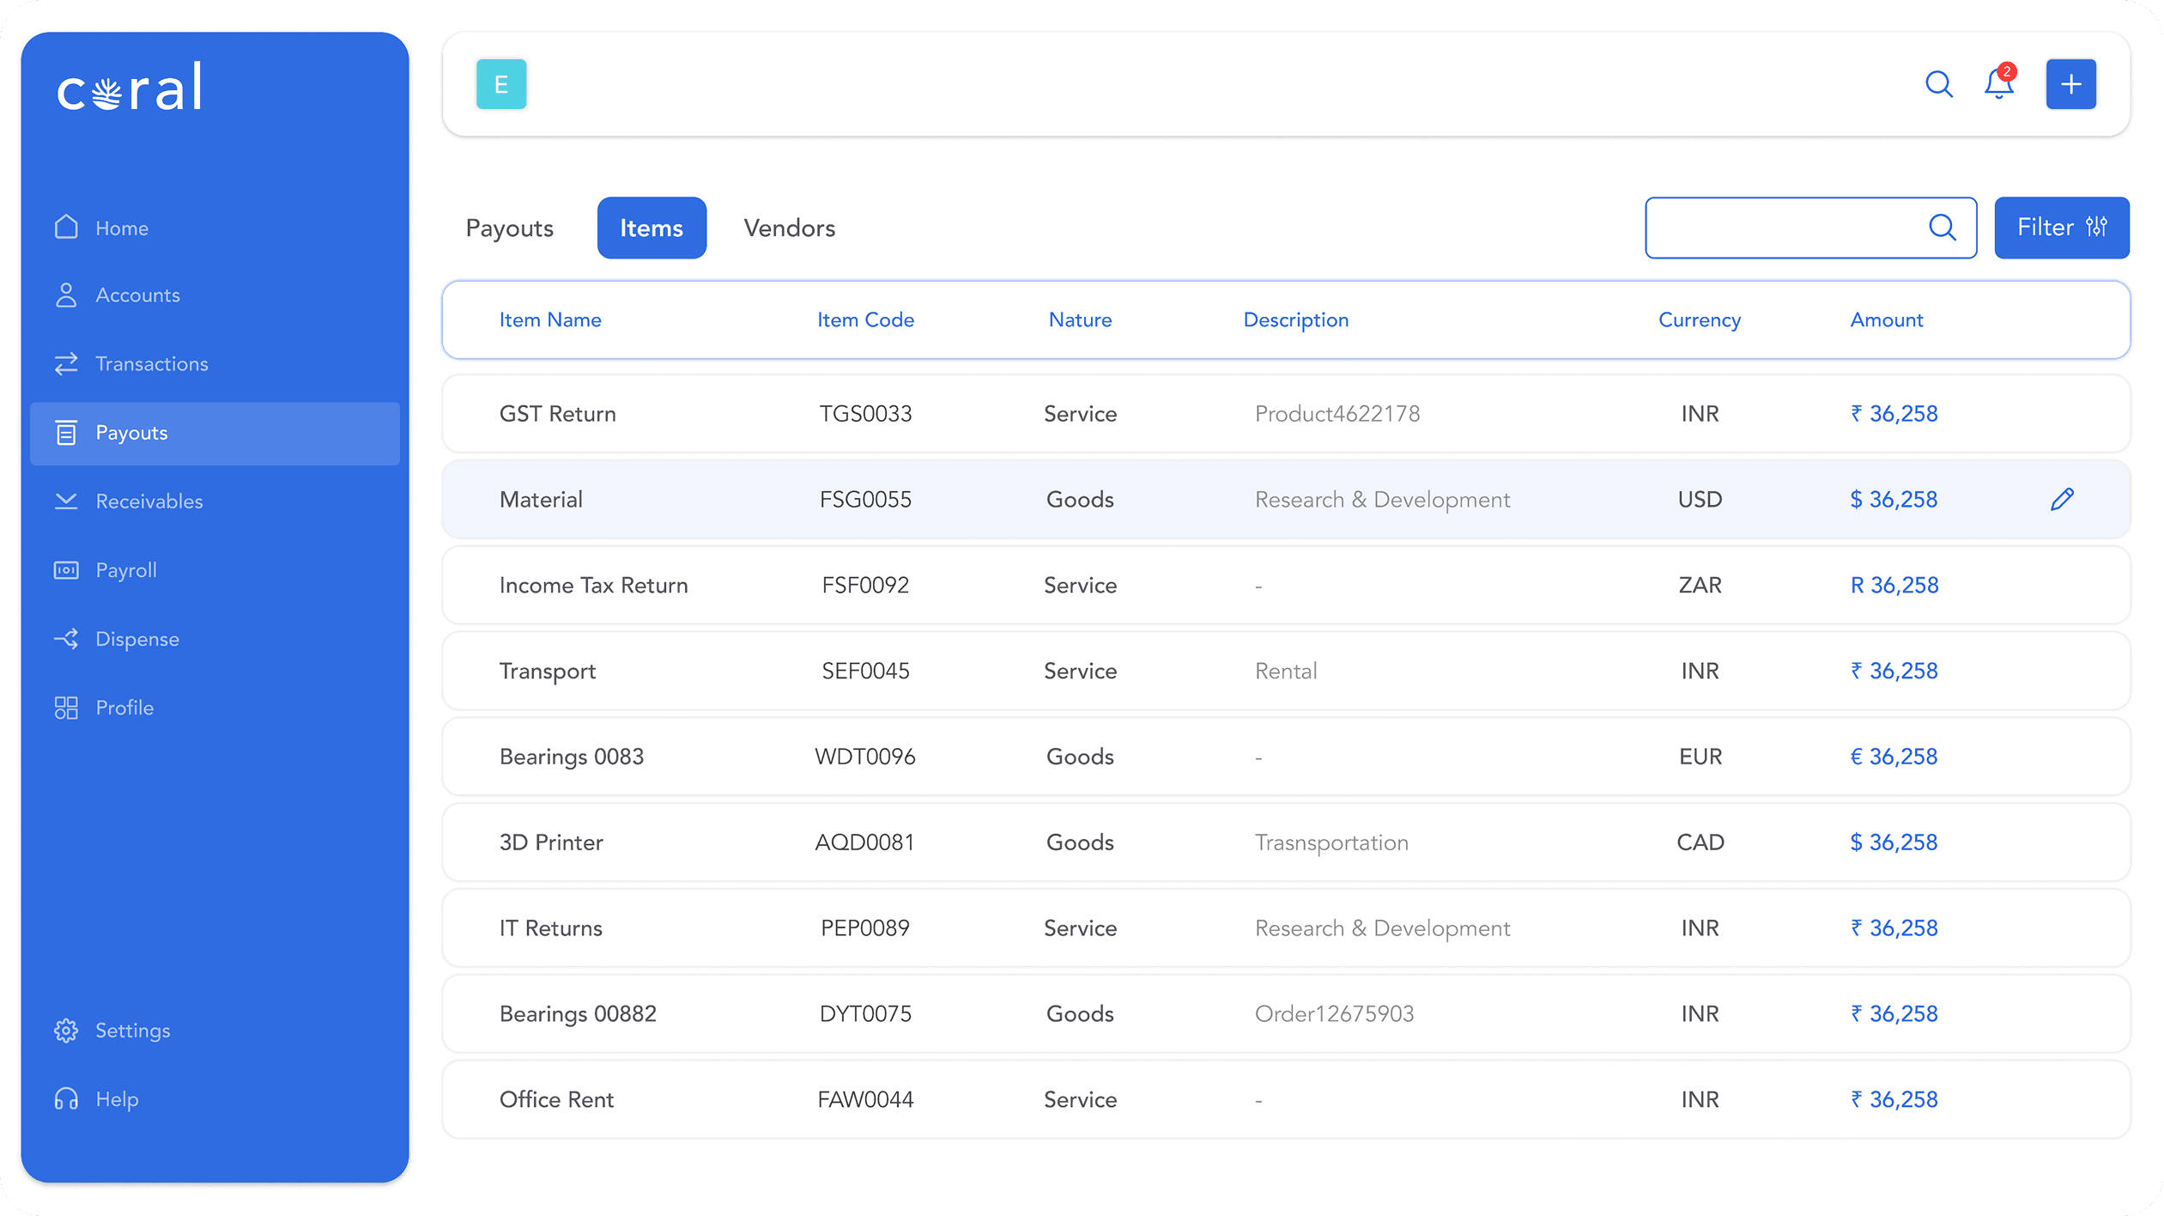Switch to the Vendors tab

coord(789,228)
